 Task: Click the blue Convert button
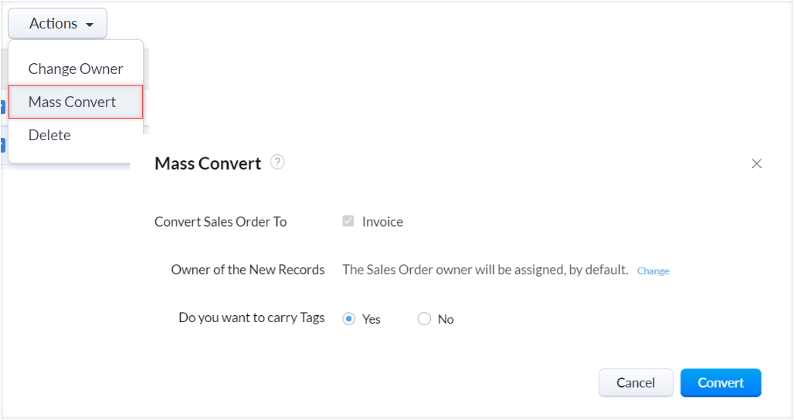(721, 383)
